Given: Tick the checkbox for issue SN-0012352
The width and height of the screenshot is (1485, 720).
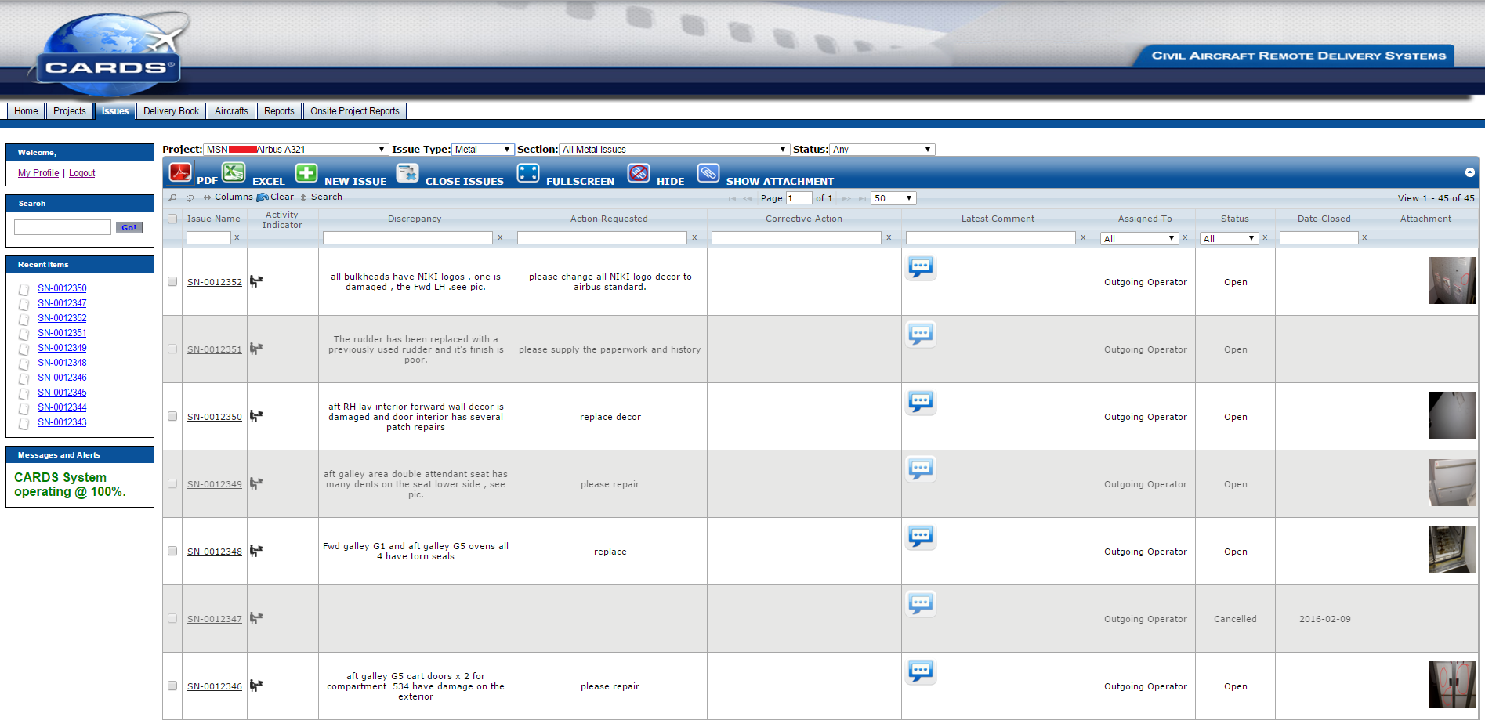Looking at the screenshot, I should coord(172,282).
